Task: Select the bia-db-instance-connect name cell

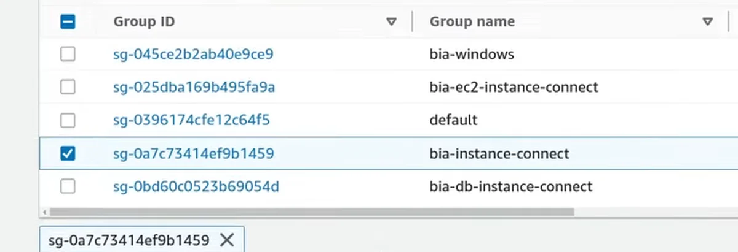Action: (x=510, y=186)
